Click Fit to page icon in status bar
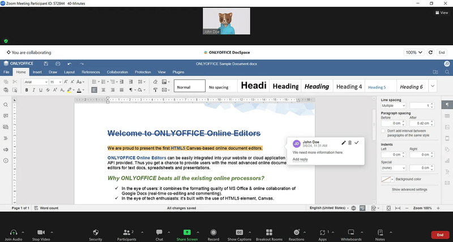 tap(388, 208)
